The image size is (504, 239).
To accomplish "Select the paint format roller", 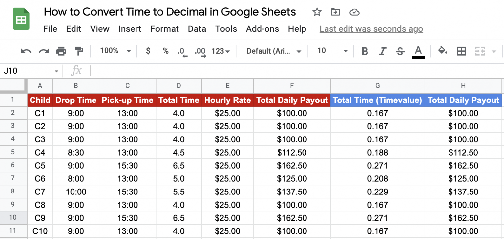I will pyautogui.click(x=79, y=51).
